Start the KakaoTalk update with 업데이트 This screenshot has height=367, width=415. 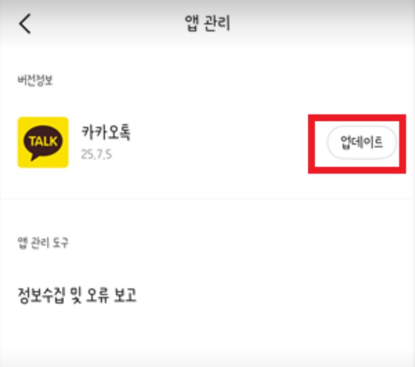(x=362, y=142)
